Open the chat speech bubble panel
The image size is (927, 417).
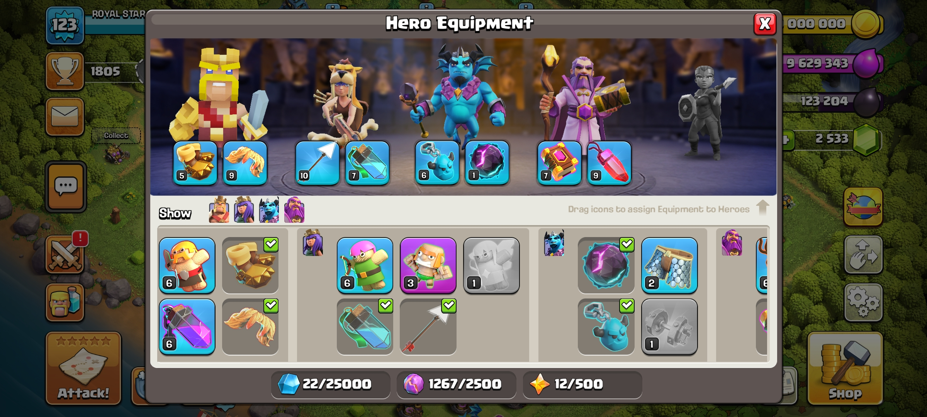point(66,187)
